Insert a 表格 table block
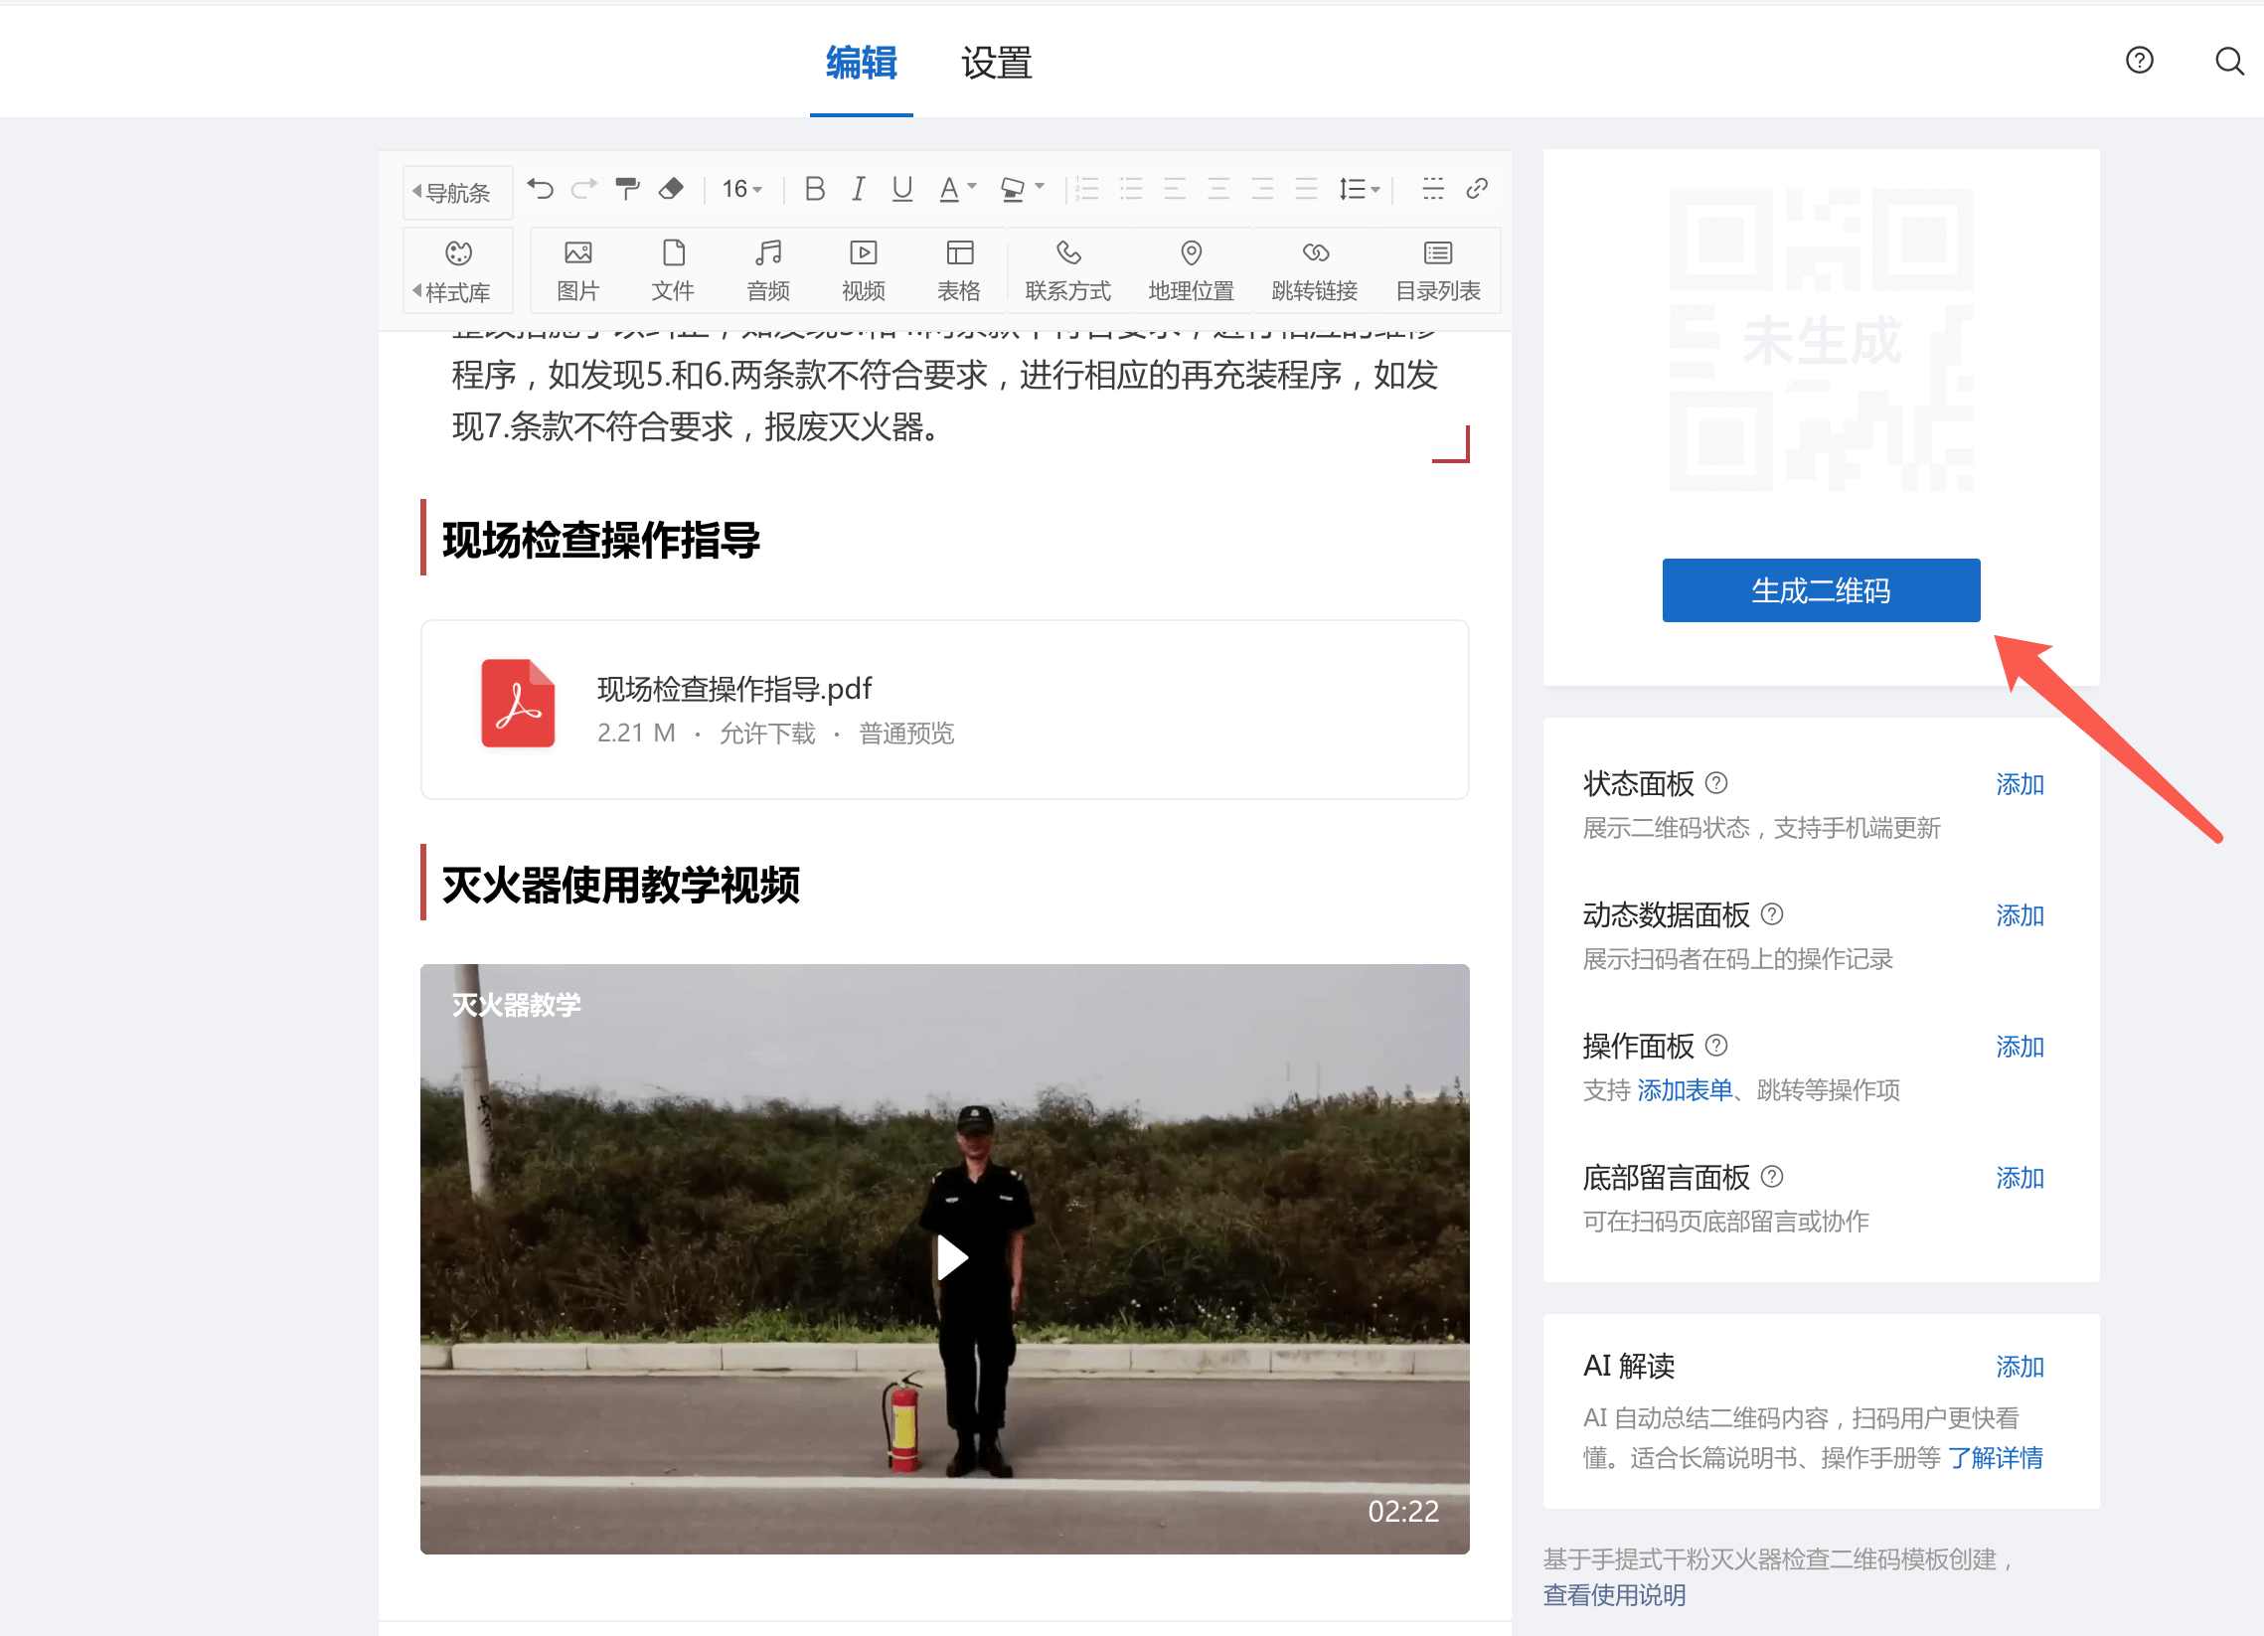 [x=958, y=270]
